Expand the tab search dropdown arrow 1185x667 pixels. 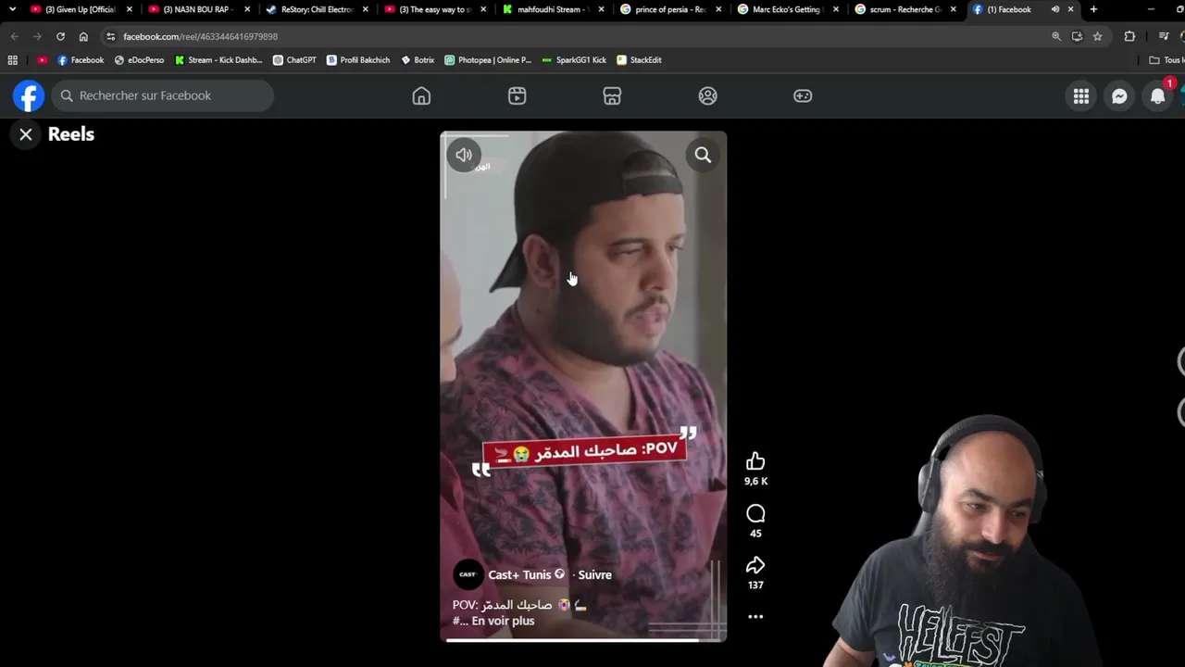[x=12, y=9]
